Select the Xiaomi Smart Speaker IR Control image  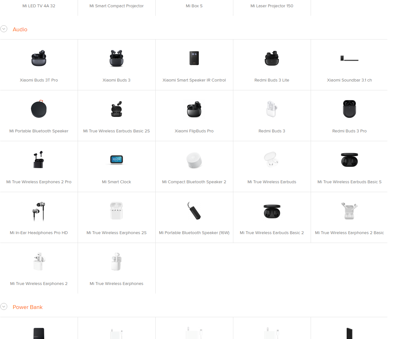(194, 58)
